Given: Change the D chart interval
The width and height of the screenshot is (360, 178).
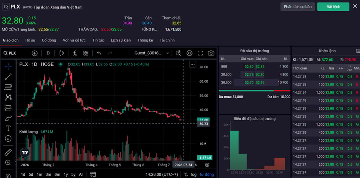Looking at the screenshot, I should click(x=48, y=53).
